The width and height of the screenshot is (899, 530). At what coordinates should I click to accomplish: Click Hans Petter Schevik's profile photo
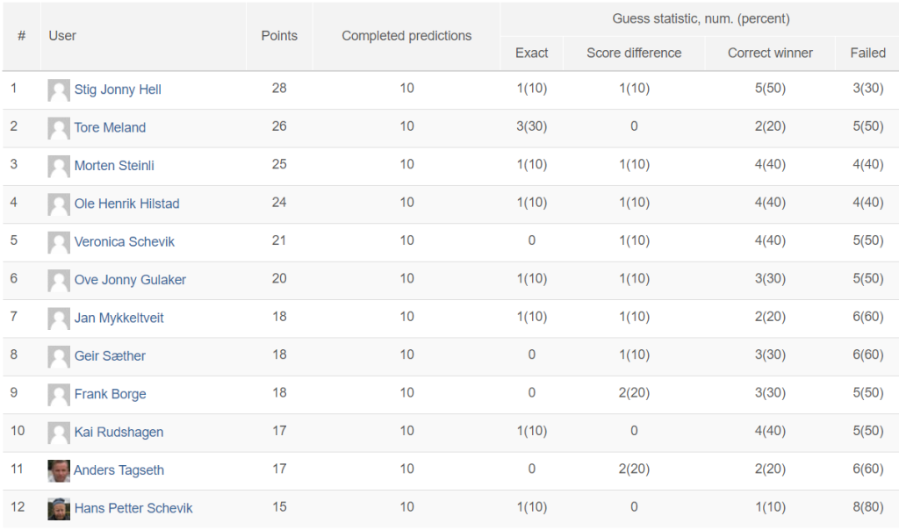59,509
